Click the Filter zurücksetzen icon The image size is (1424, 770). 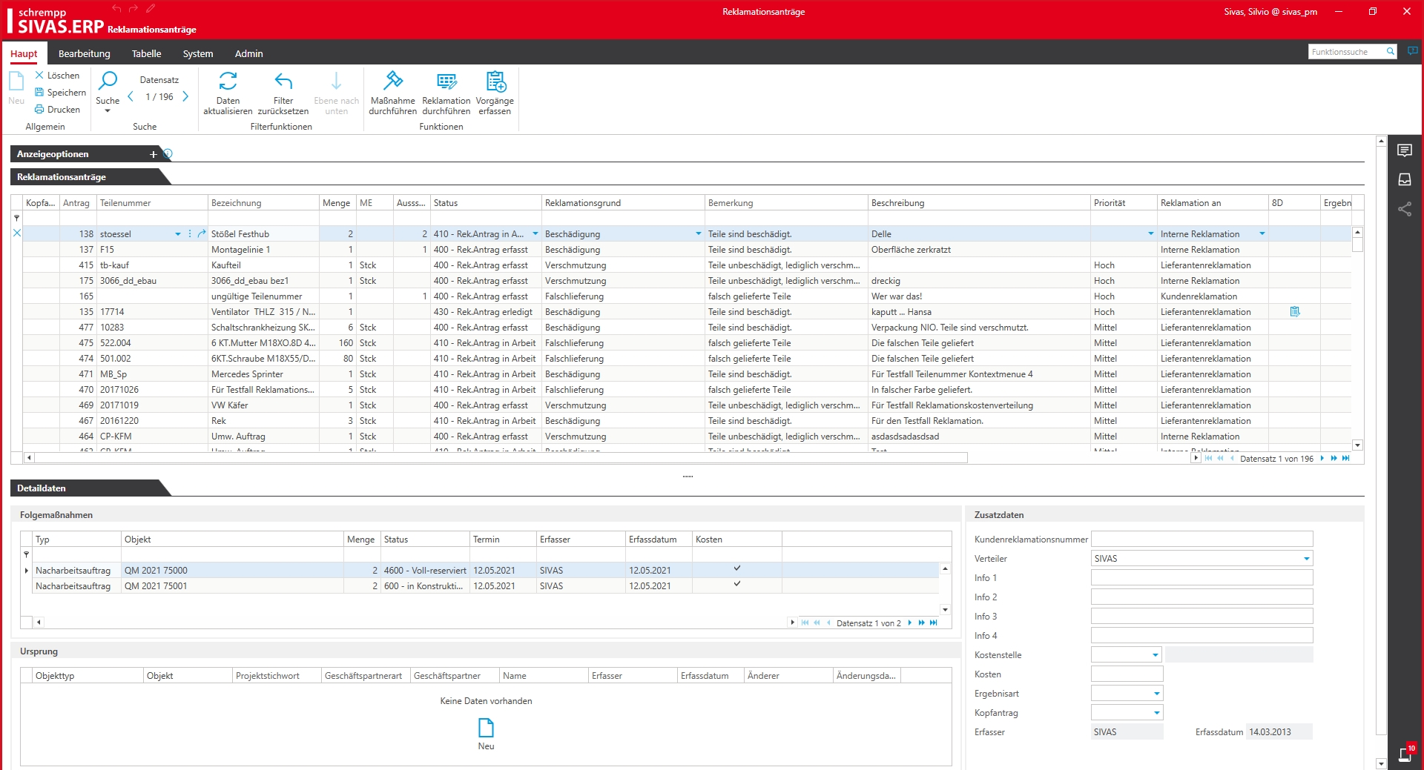(x=283, y=82)
